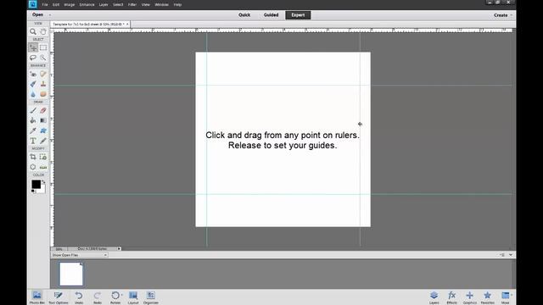Select the Paint Bucket tool
Image resolution: width=543 pixels, height=305 pixels.
[x=33, y=120]
